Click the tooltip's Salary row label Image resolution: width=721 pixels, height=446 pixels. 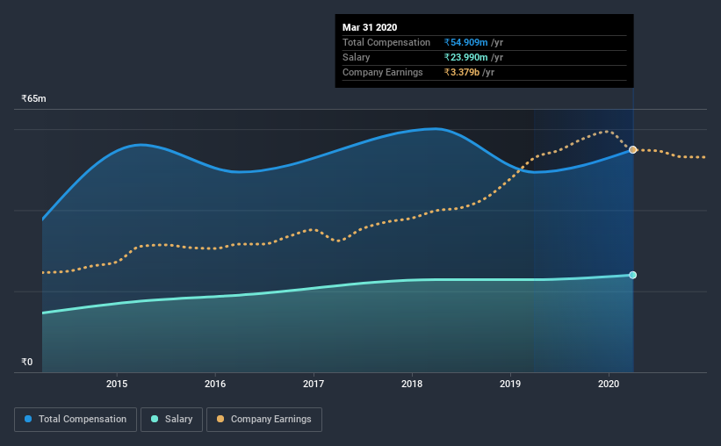(x=357, y=57)
